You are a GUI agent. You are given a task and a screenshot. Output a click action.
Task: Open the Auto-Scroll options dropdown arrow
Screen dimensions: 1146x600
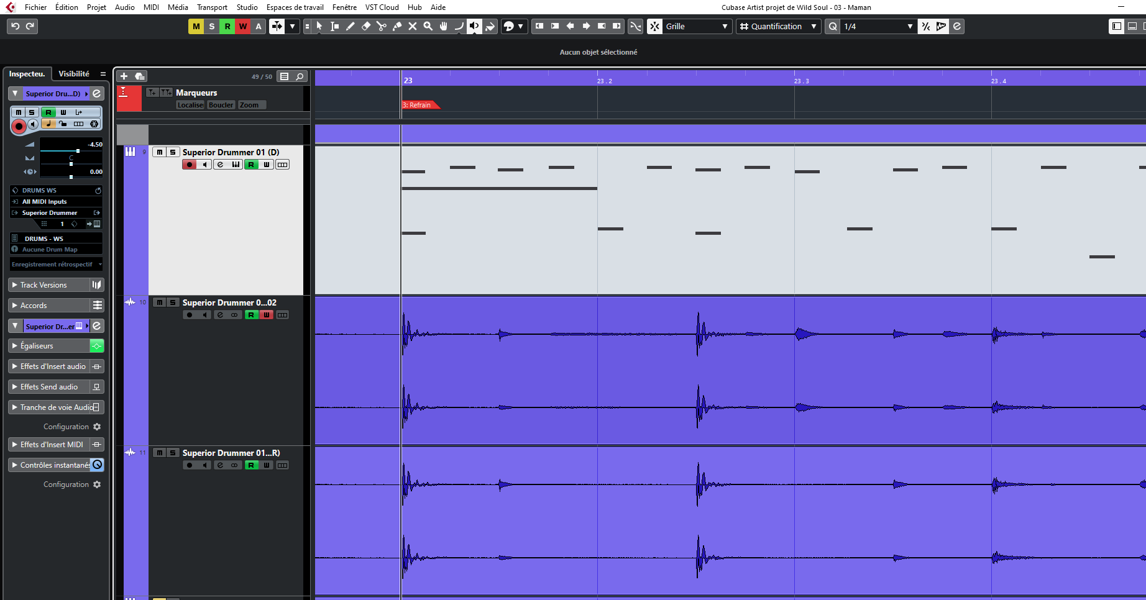[292, 26]
